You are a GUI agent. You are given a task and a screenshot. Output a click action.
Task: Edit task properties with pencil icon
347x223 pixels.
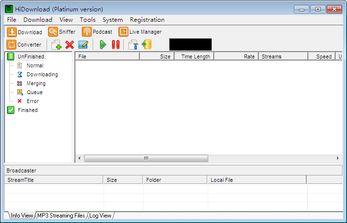click(x=83, y=45)
